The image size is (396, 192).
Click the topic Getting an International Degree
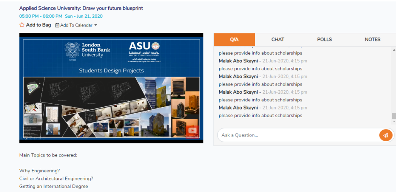click(x=53, y=187)
